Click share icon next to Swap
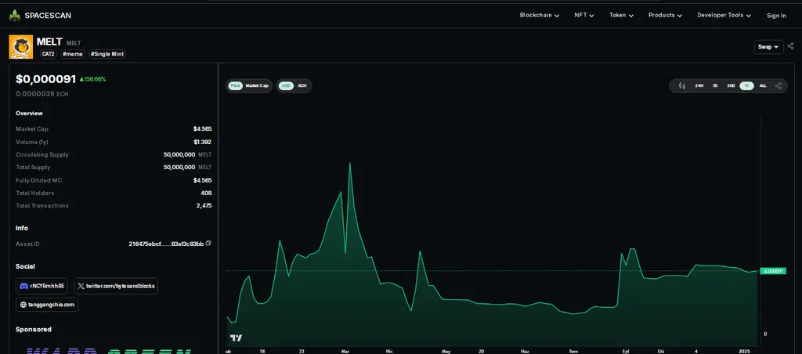 [x=791, y=46]
